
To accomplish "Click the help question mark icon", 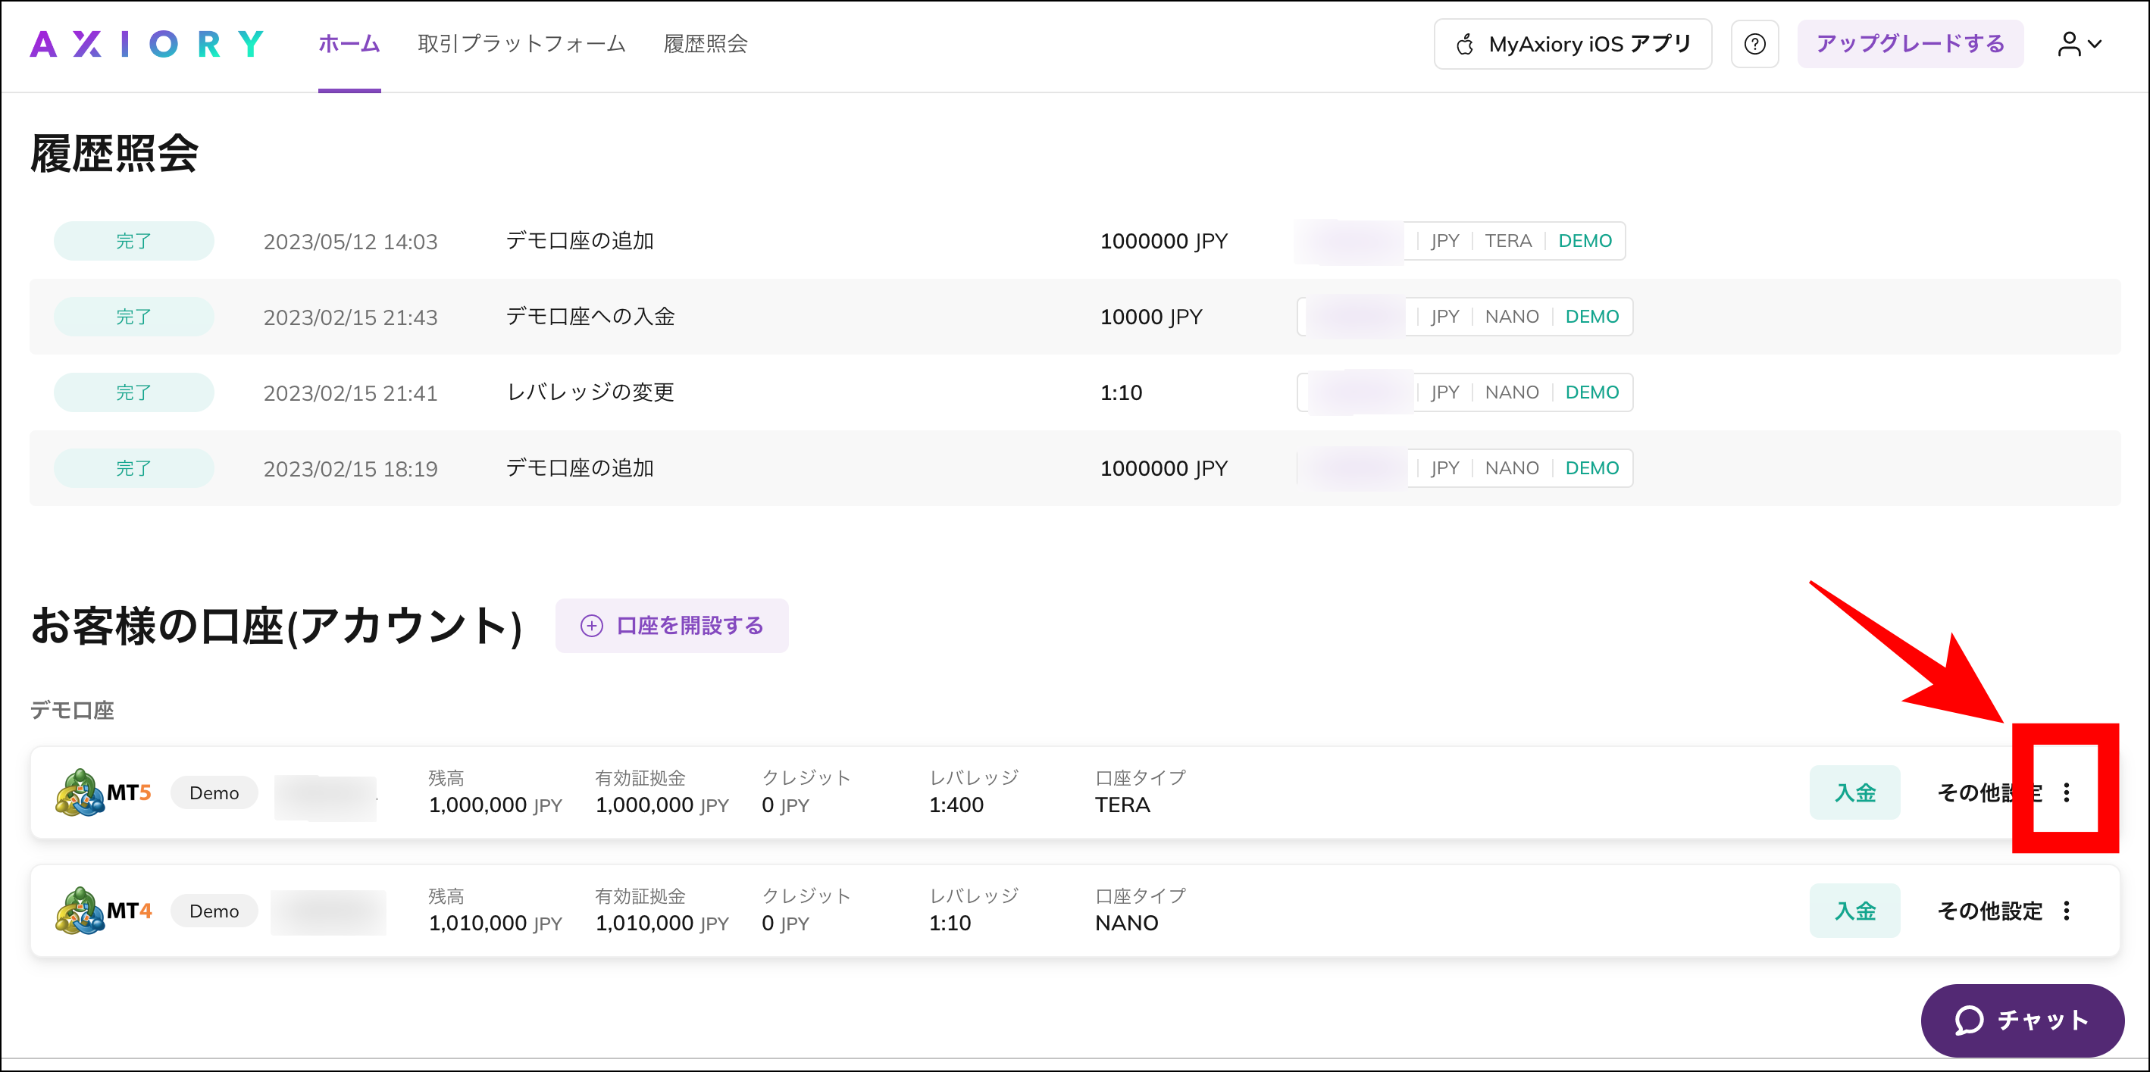I will [x=1755, y=43].
